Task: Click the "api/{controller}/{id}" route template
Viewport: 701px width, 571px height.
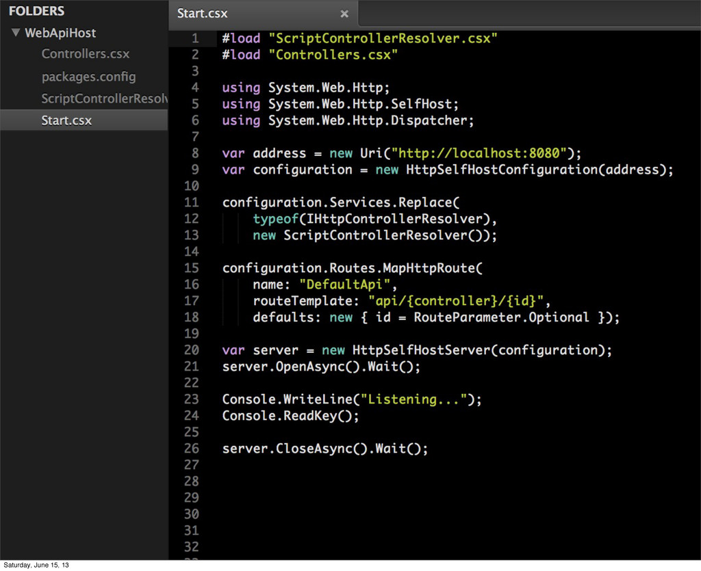Action: click(455, 301)
